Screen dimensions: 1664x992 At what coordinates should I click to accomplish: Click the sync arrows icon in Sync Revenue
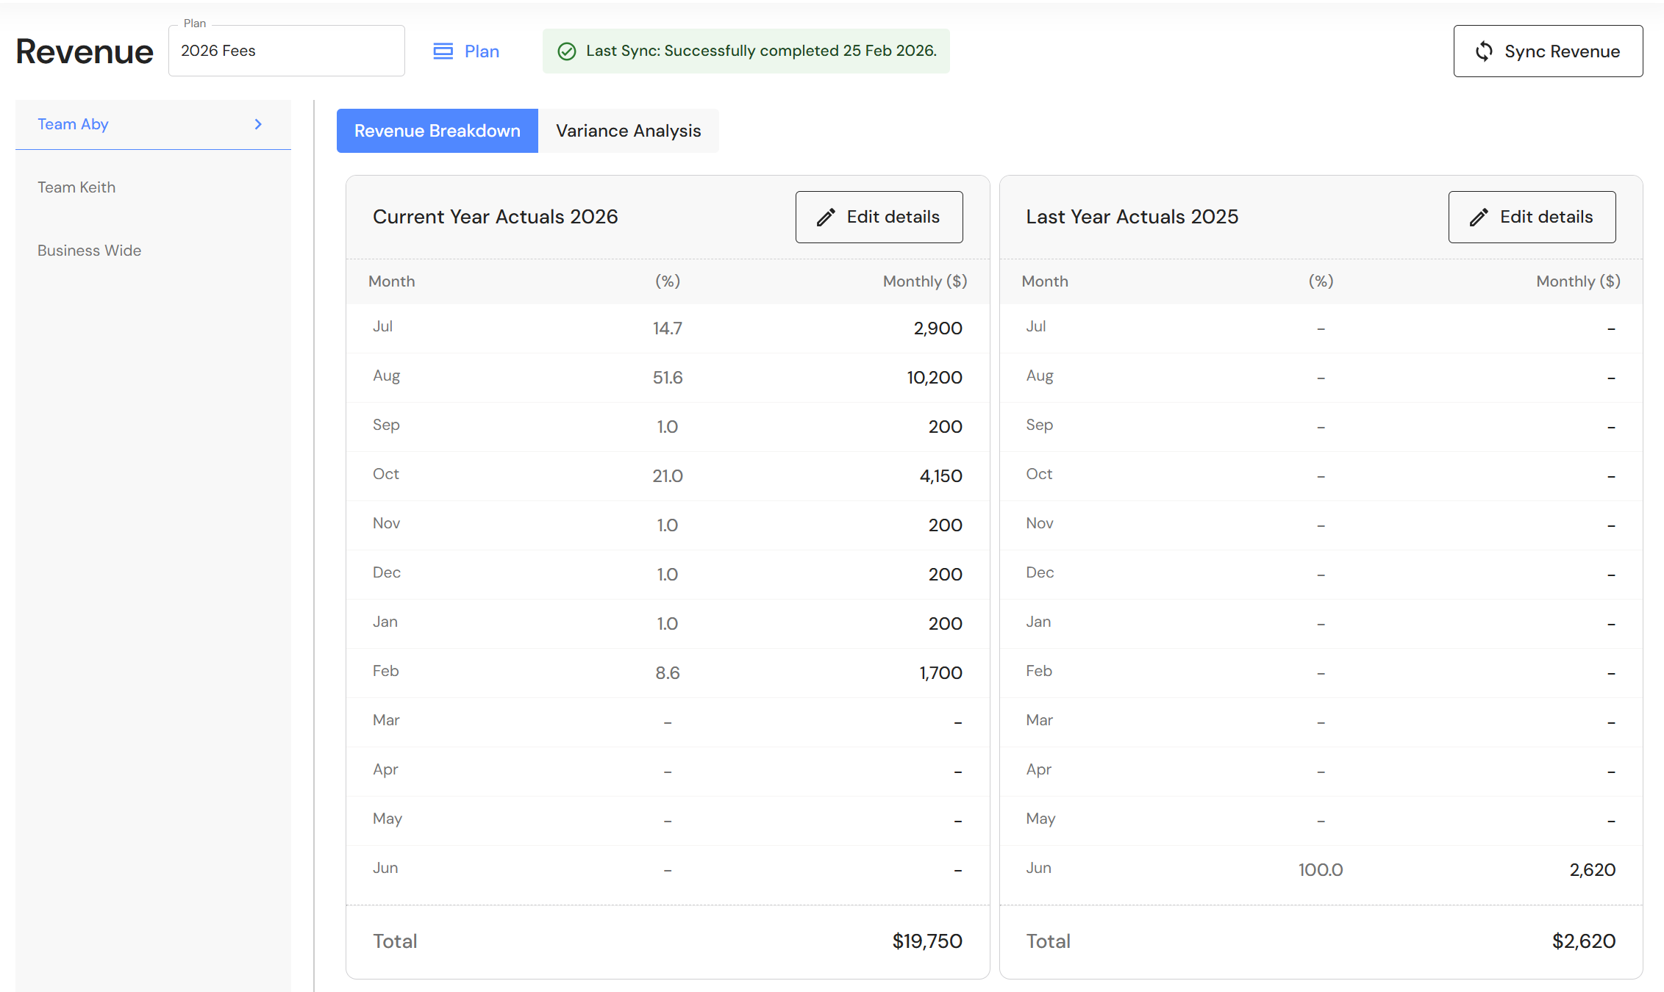click(1484, 51)
